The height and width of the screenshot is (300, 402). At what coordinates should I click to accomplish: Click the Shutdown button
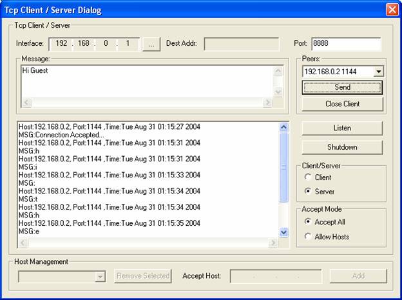(342, 147)
